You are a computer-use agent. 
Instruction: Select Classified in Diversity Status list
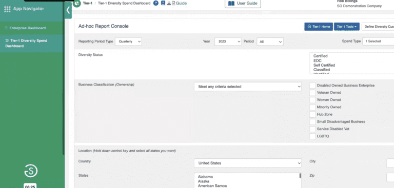click(x=322, y=70)
